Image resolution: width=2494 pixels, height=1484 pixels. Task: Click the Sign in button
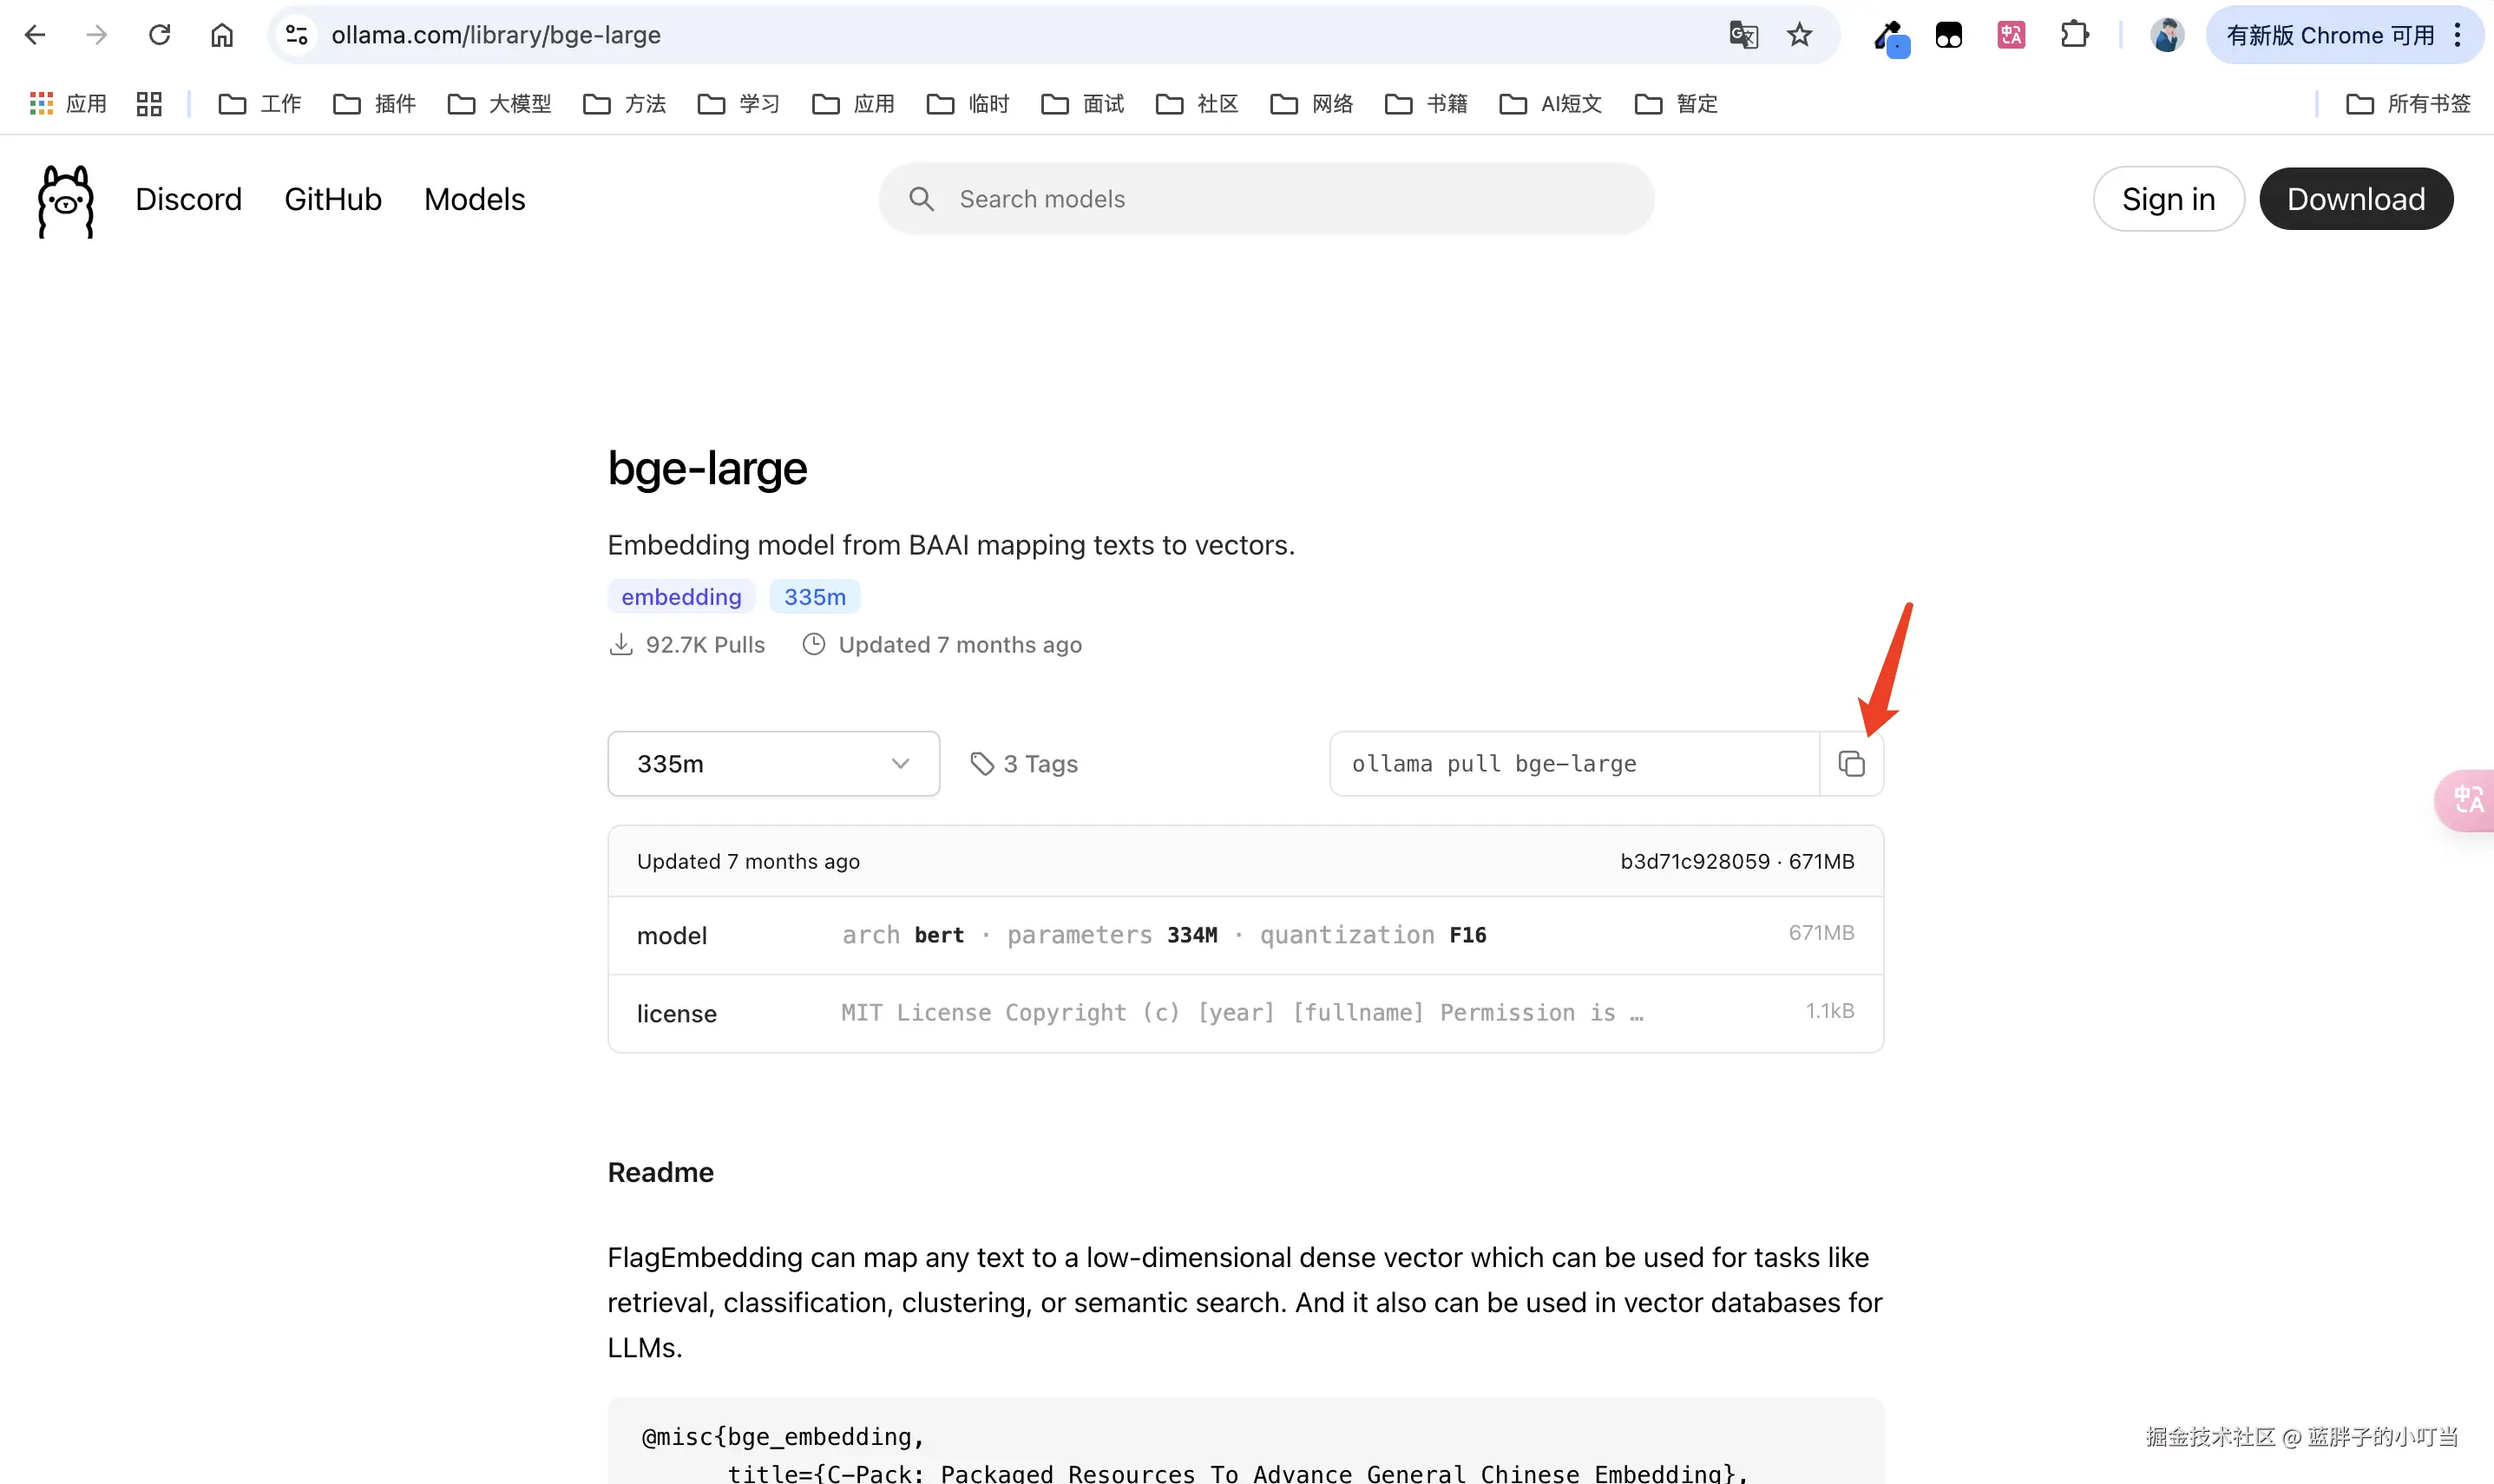2167,199
